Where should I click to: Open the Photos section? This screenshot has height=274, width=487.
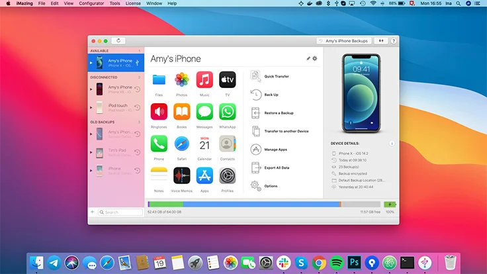pos(182,80)
